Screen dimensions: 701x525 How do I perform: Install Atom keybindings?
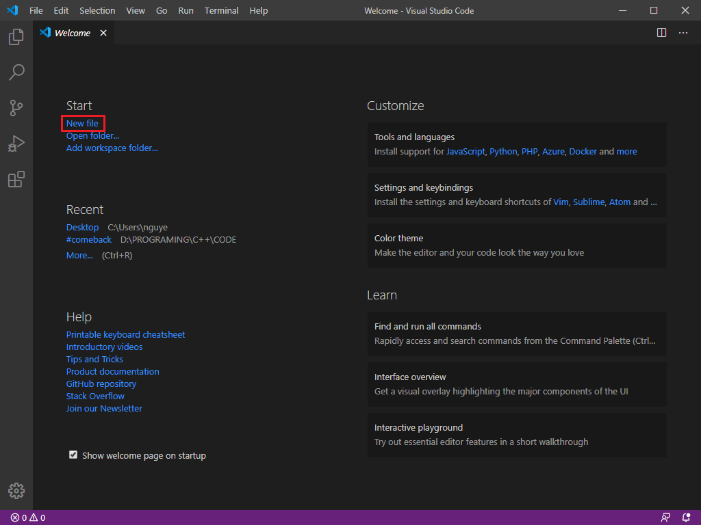(620, 202)
